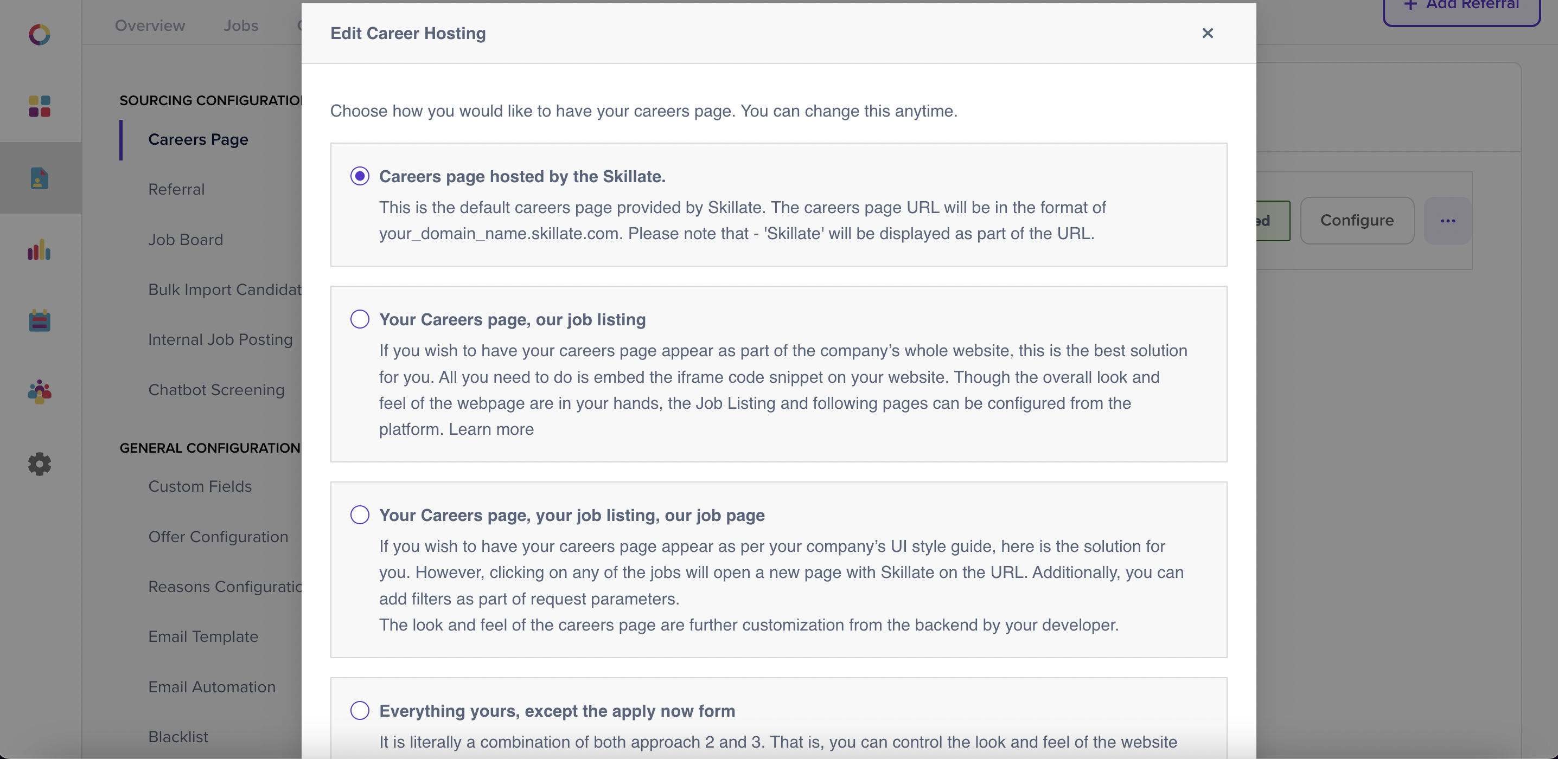Open Chatbot Screening section
The width and height of the screenshot is (1558, 759).
coord(216,390)
